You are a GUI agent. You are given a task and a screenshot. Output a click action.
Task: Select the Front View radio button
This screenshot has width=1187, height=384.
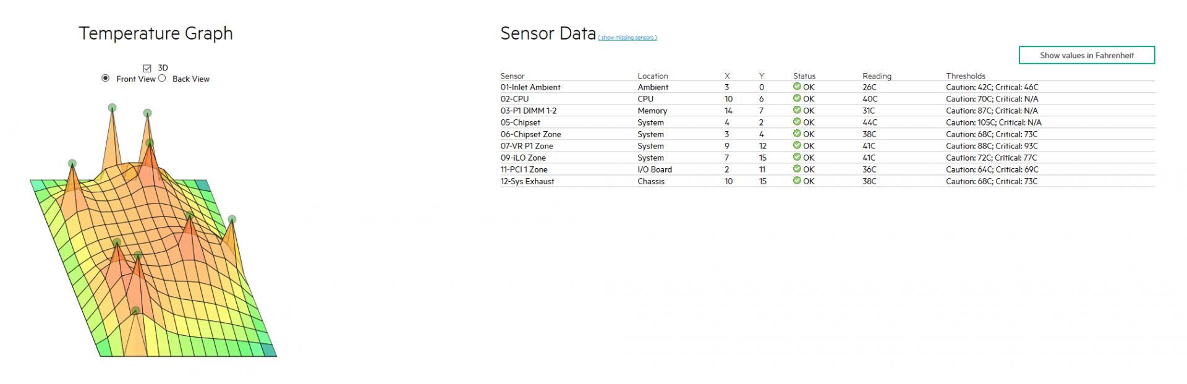pos(105,79)
